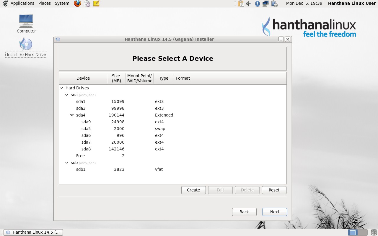Click the text editor icon in top panel
The image size is (378, 236).
click(x=96, y=3)
